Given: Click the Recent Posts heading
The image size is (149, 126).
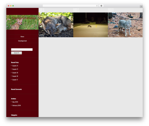Looking at the screenshot, I should [15, 63].
